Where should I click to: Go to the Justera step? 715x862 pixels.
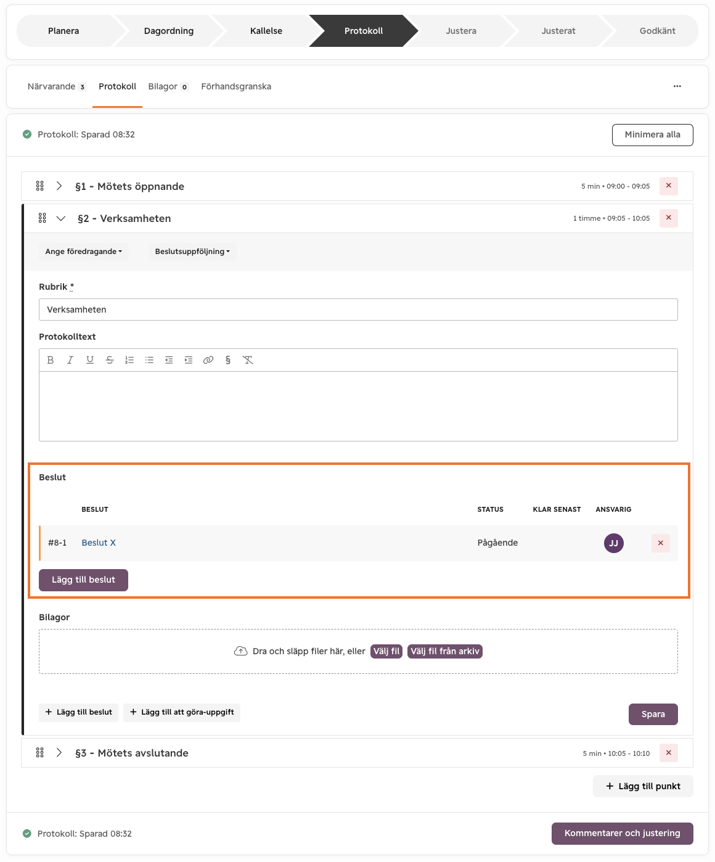(461, 31)
